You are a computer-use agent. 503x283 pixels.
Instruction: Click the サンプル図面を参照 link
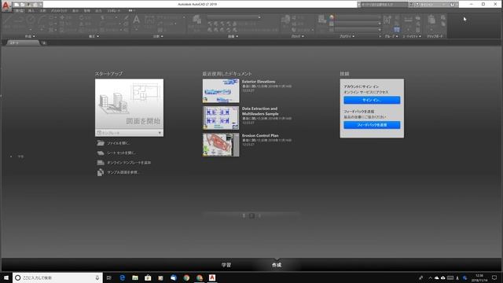[x=119, y=172]
